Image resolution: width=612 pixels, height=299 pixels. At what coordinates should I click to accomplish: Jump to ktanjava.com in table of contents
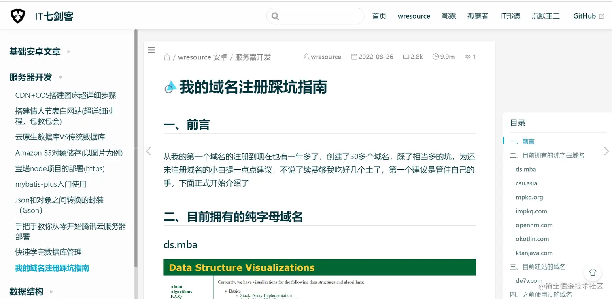click(534, 253)
